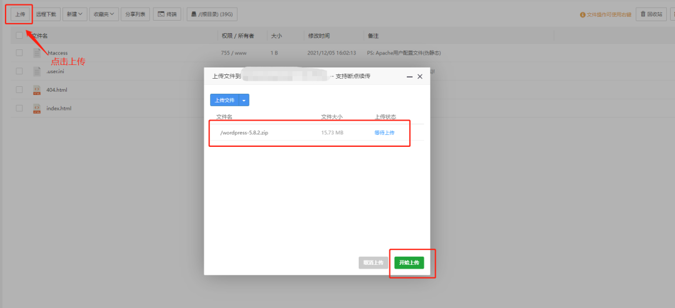The width and height of the screenshot is (675, 308).
Task: Click the file name .user.ini
Action: point(56,71)
